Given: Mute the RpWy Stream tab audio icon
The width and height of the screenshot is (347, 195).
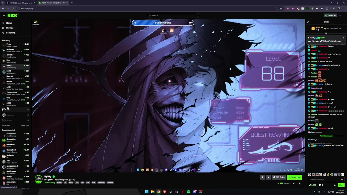Looking at the screenshot, I should 64,3.
